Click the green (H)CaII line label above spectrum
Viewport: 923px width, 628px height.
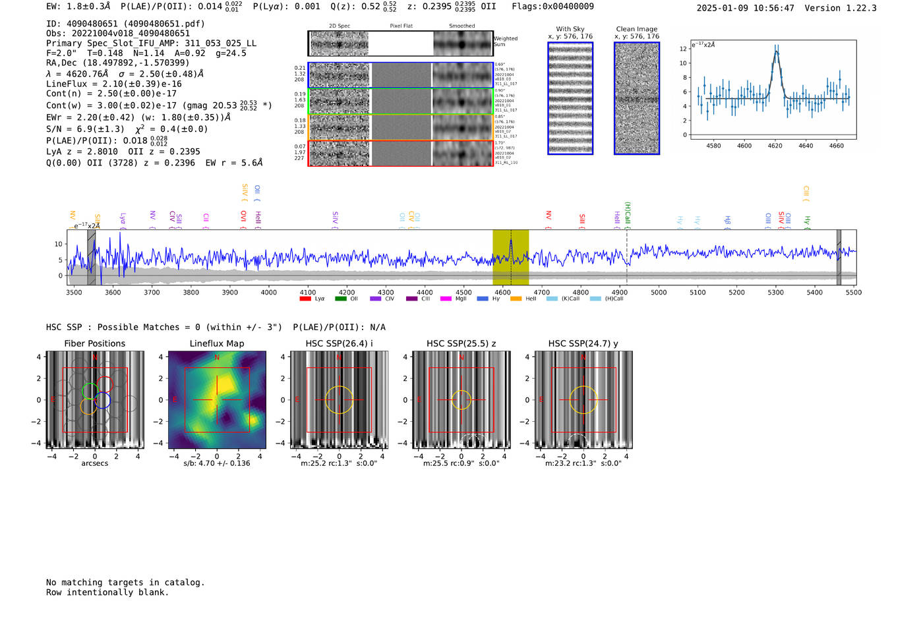coord(628,215)
